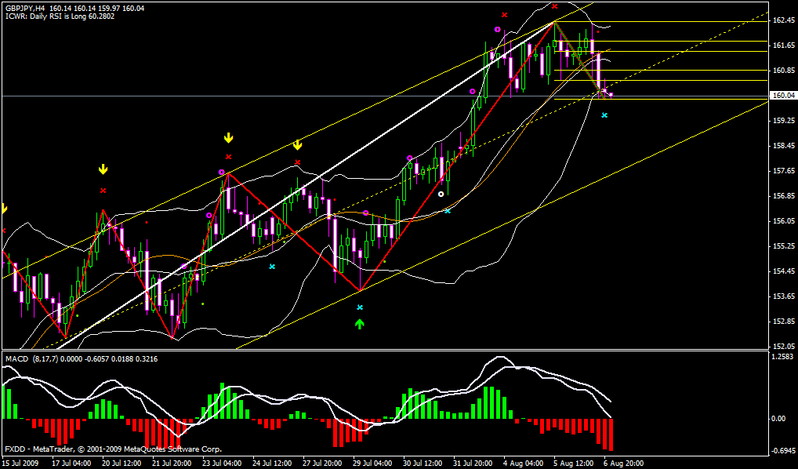Click the 160.85 price axis label
Image resolution: width=798 pixels, height=469 pixels.
[x=783, y=71]
